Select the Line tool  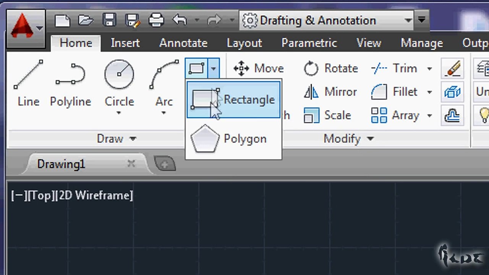(x=28, y=83)
